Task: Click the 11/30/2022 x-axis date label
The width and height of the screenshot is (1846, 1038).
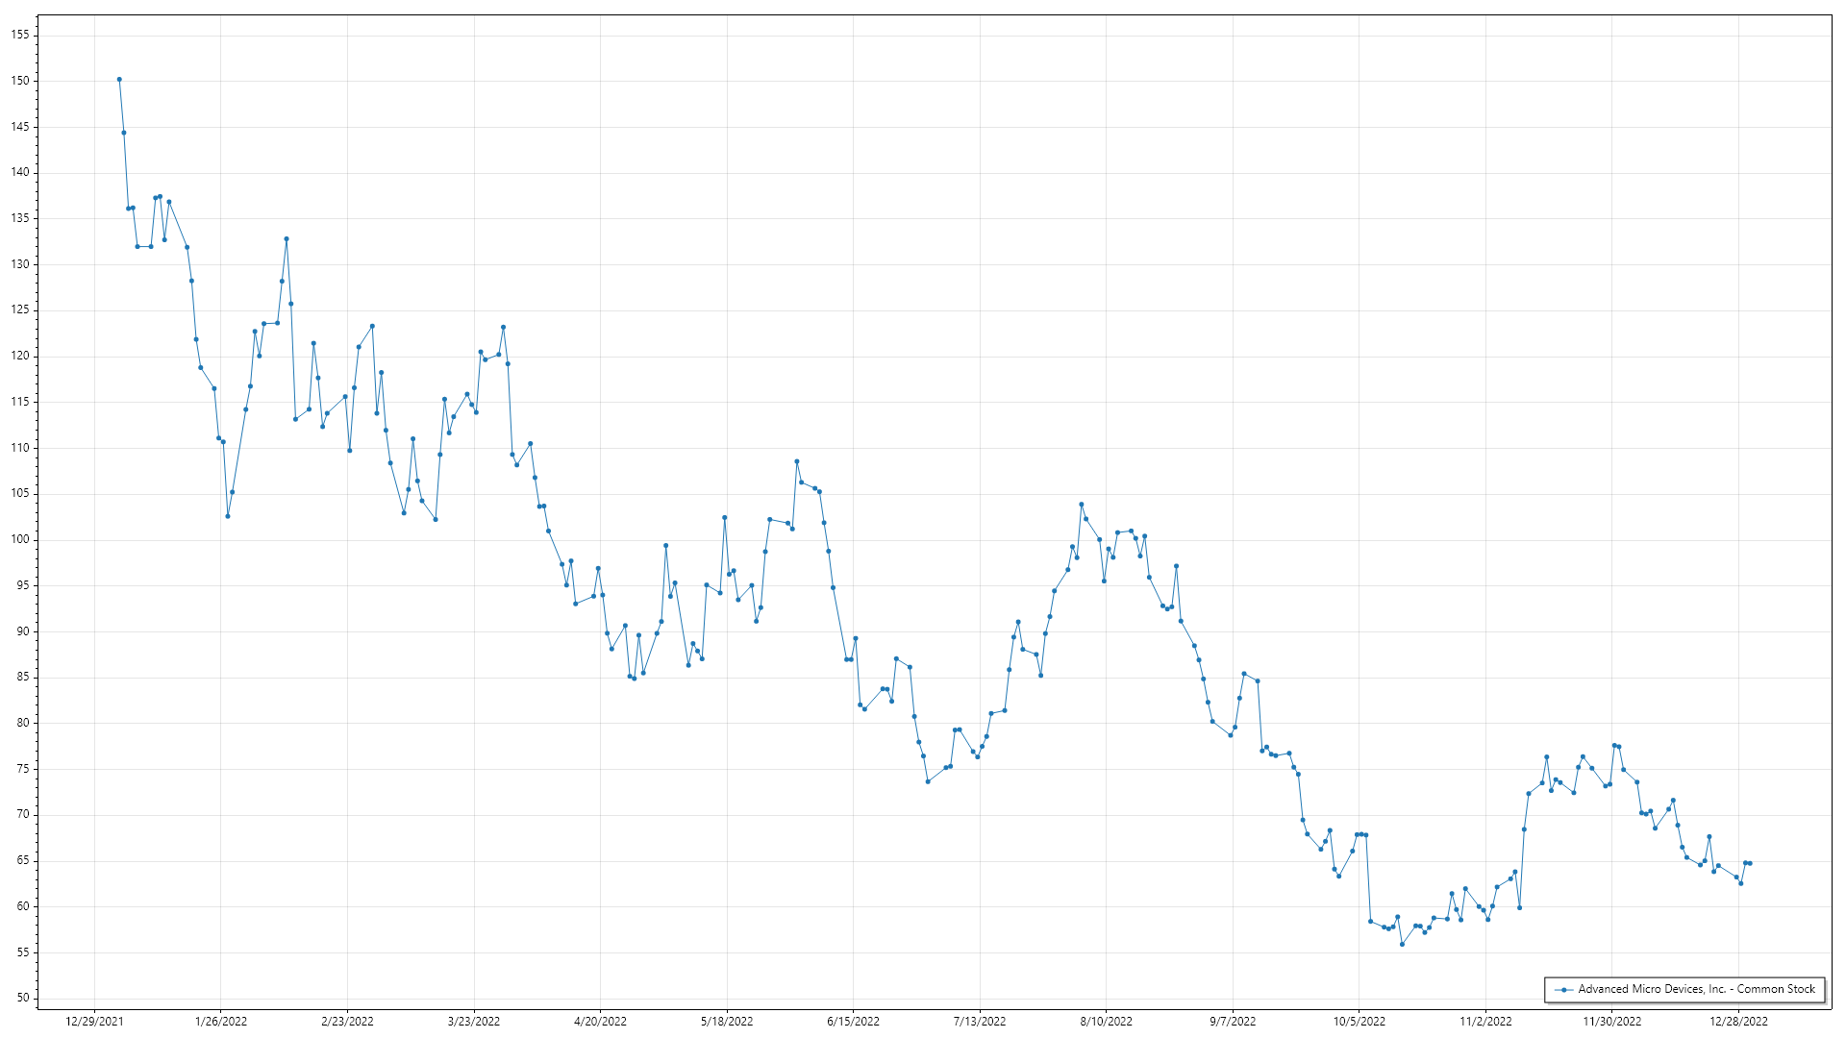Action: click(x=1612, y=1022)
